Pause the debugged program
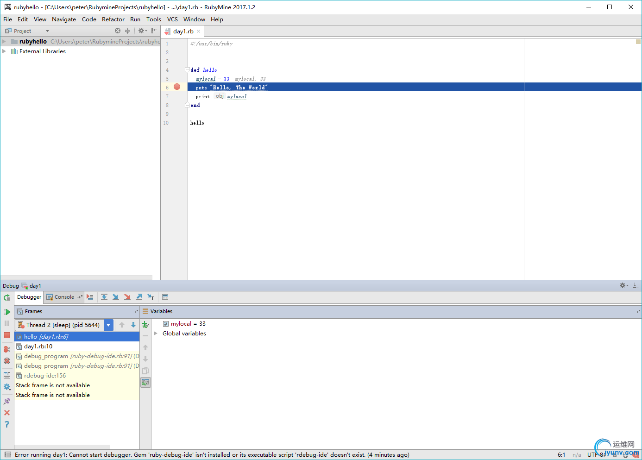This screenshot has width=642, height=460. (7, 323)
